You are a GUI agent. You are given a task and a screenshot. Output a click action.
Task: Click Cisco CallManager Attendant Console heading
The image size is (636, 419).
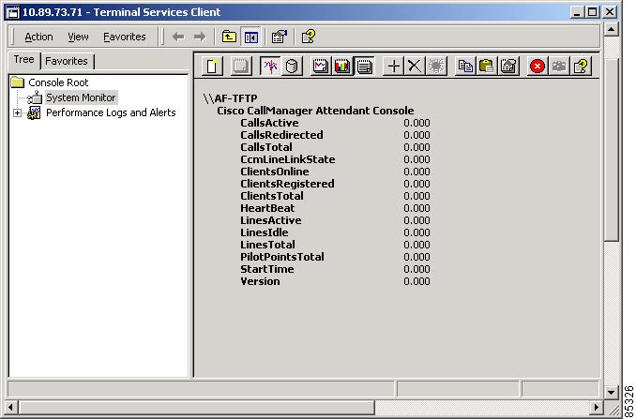(315, 111)
